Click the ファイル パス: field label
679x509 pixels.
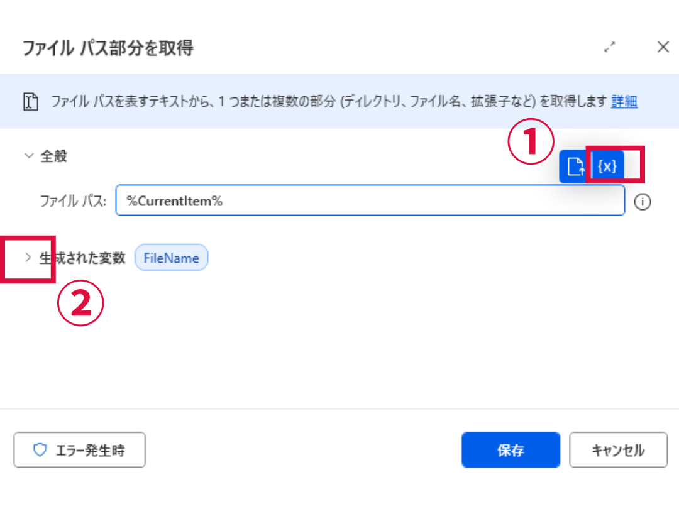[73, 201]
